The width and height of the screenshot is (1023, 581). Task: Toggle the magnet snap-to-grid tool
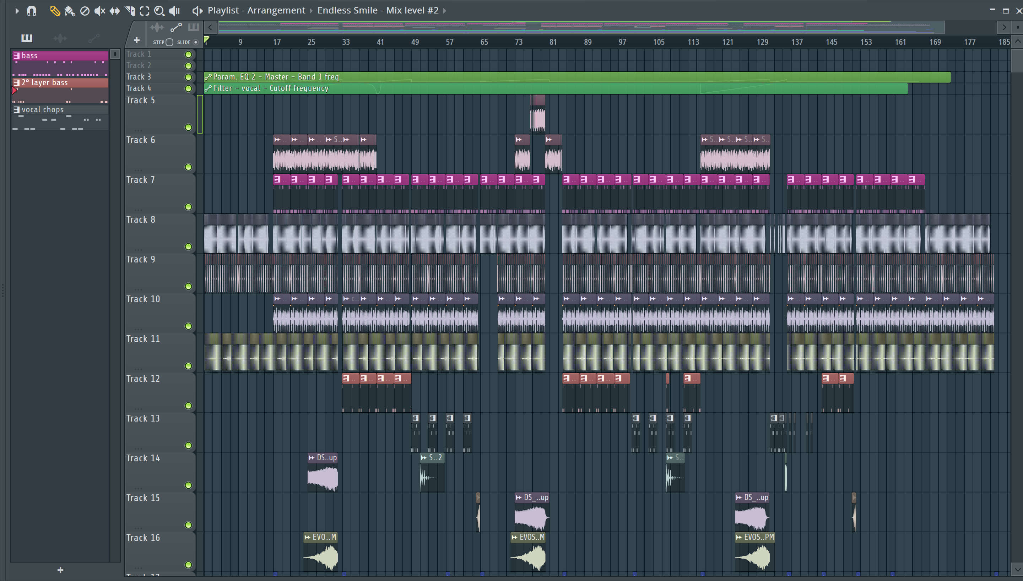click(x=32, y=11)
